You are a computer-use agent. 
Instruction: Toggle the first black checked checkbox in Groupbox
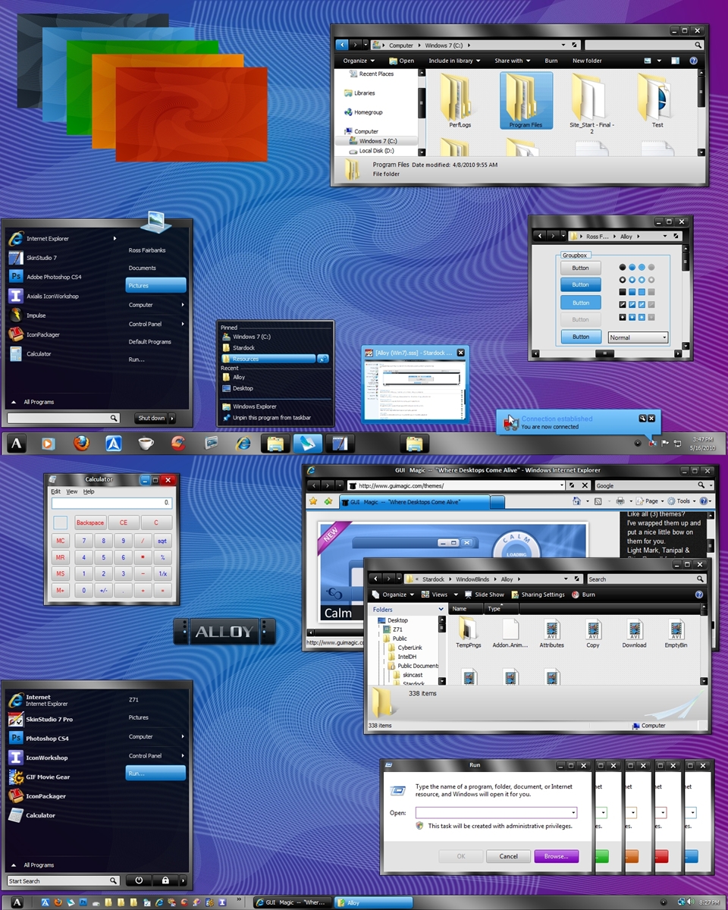pyautogui.click(x=623, y=304)
